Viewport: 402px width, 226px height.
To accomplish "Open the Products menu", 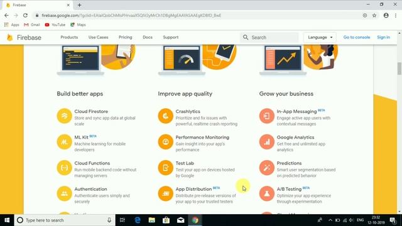I will pos(69,37).
